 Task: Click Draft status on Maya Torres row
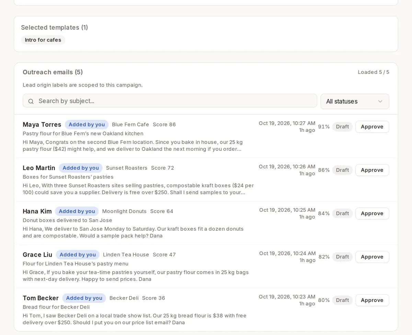342,127
